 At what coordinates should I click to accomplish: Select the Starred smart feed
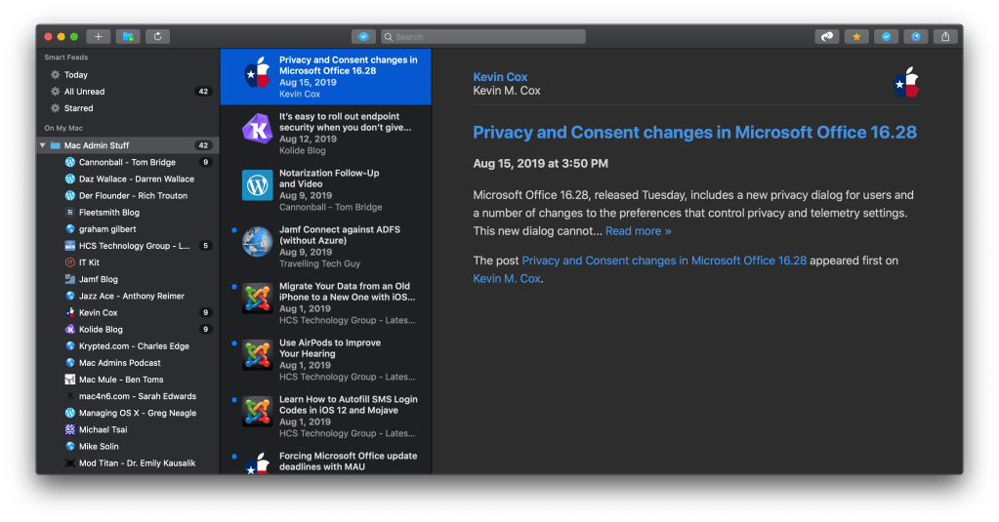point(78,108)
